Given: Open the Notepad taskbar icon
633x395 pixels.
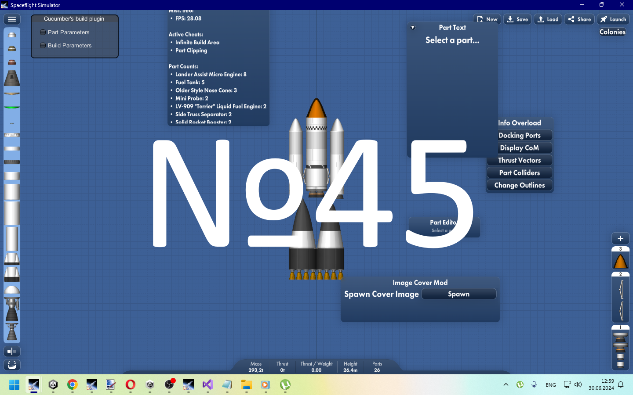Looking at the screenshot, I should pos(227,385).
